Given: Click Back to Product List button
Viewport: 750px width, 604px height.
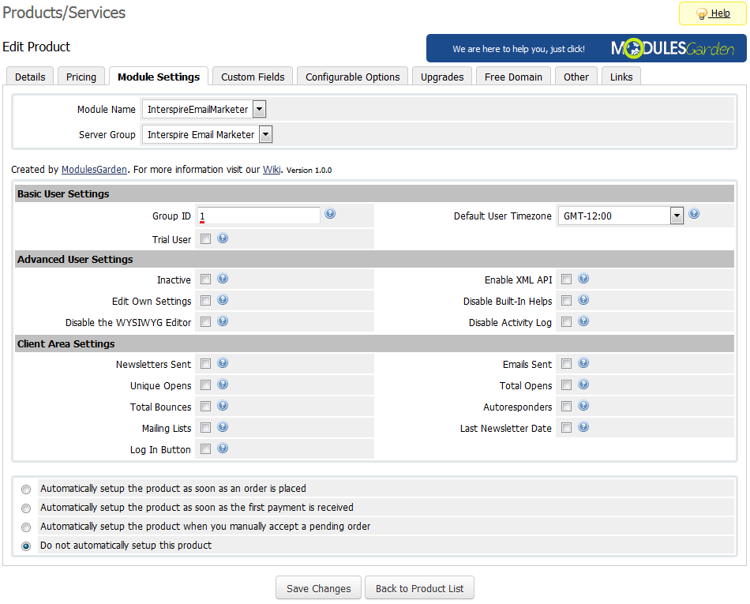Looking at the screenshot, I should coord(419,588).
